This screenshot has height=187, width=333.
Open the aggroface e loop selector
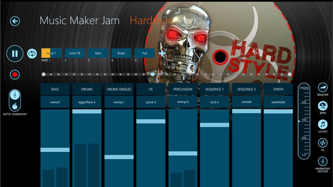87,102
